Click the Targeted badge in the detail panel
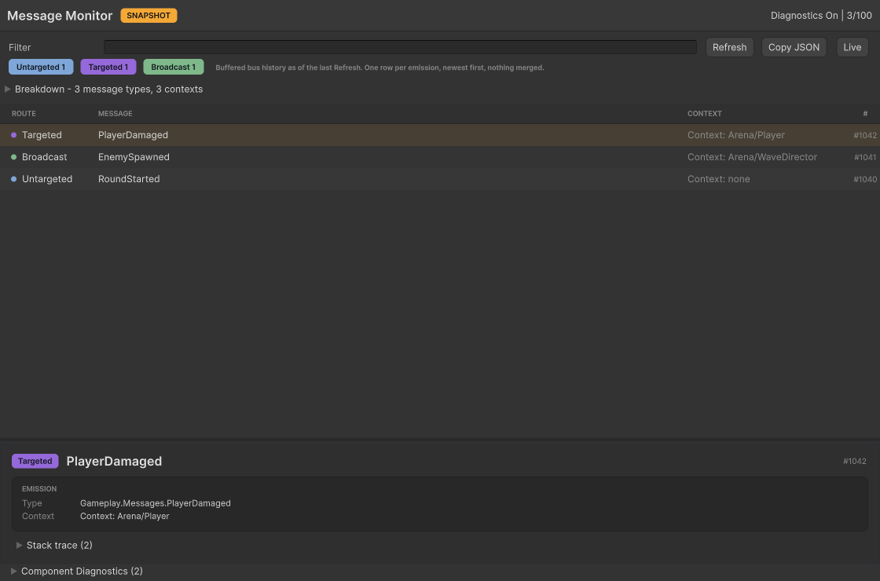The image size is (880, 581). [x=35, y=461]
